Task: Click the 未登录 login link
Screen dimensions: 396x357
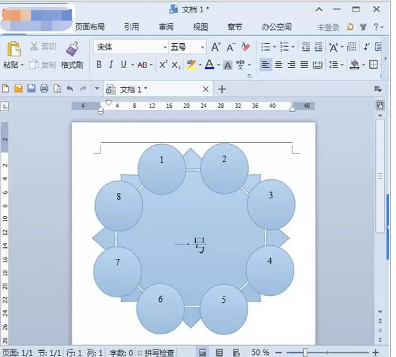Action: 328,27
